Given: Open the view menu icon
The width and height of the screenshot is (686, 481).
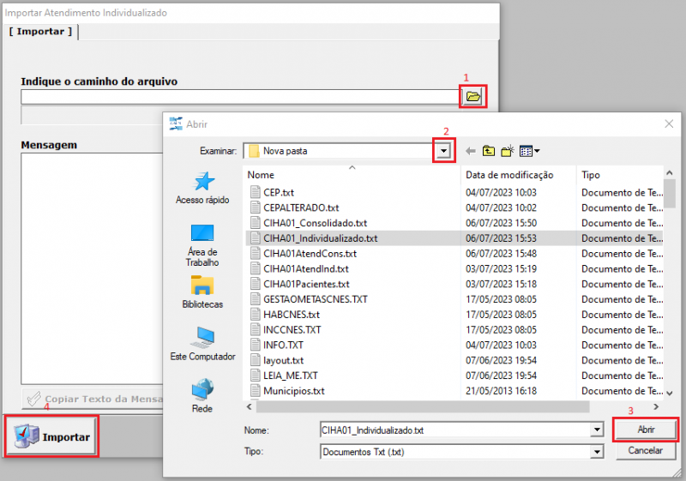Looking at the screenshot, I should pyautogui.click(x=529, y=151).
